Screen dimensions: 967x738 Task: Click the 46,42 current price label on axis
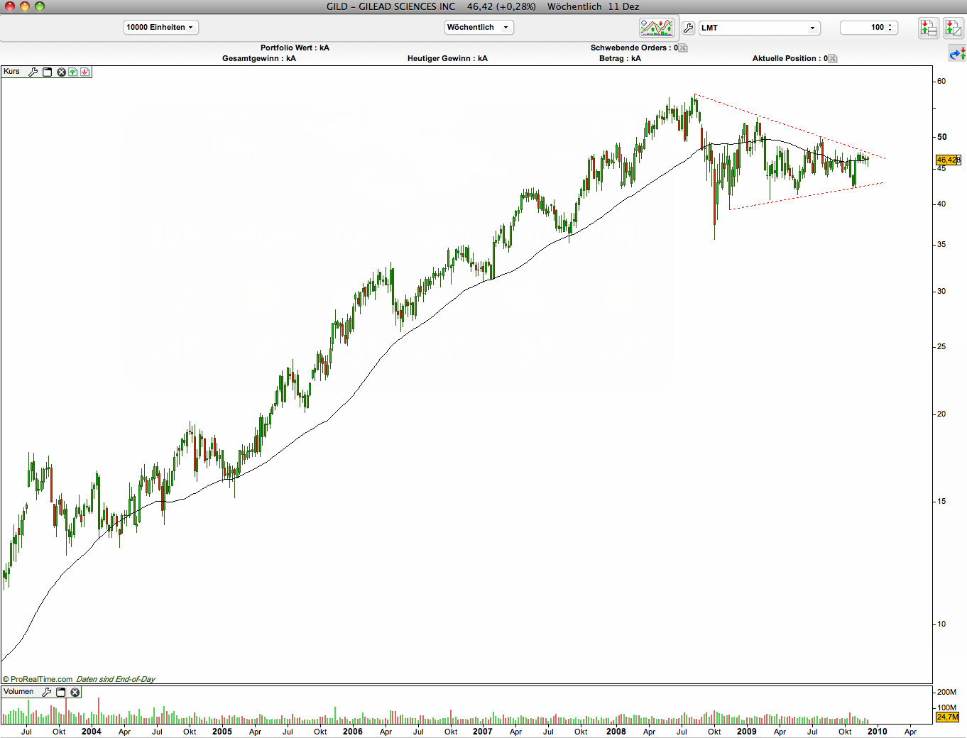point(949,160)
